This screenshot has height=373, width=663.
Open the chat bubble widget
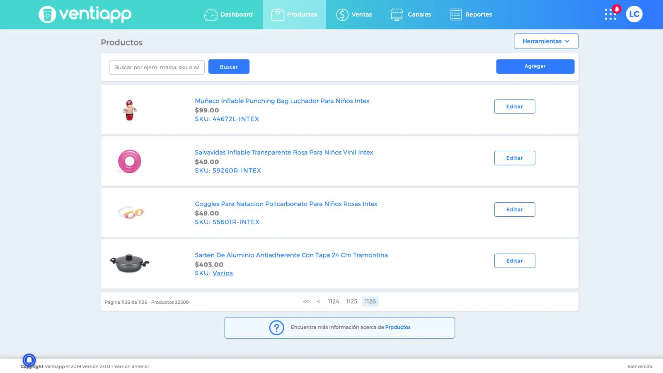(29, 360)
